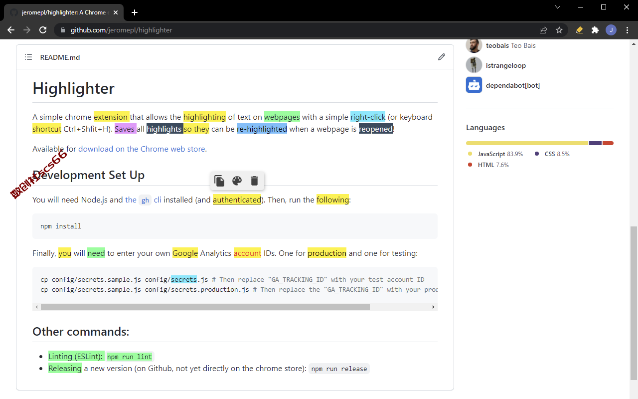The width and height of the screenshot is (638, 399).
Task: Edit README.md with the pencil icon
Action: (x=442, y=57)
